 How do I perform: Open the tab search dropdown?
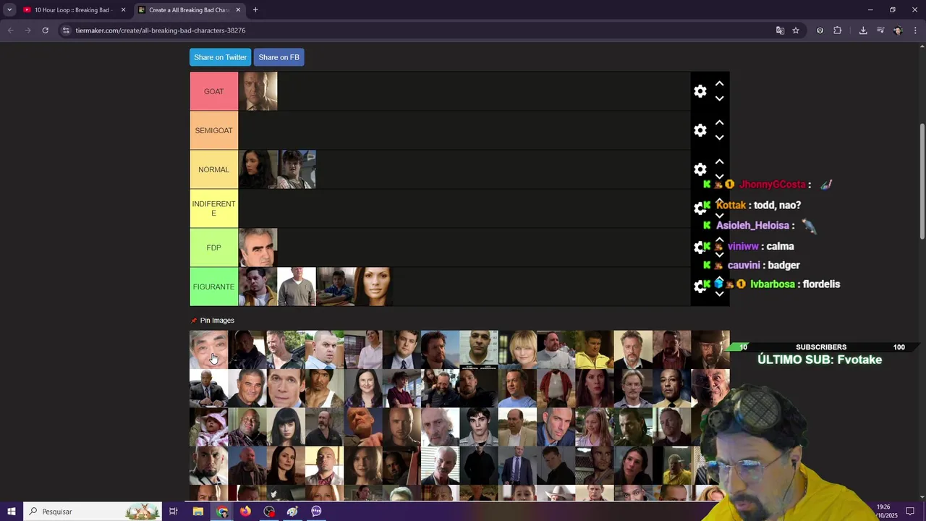point(9,10)
